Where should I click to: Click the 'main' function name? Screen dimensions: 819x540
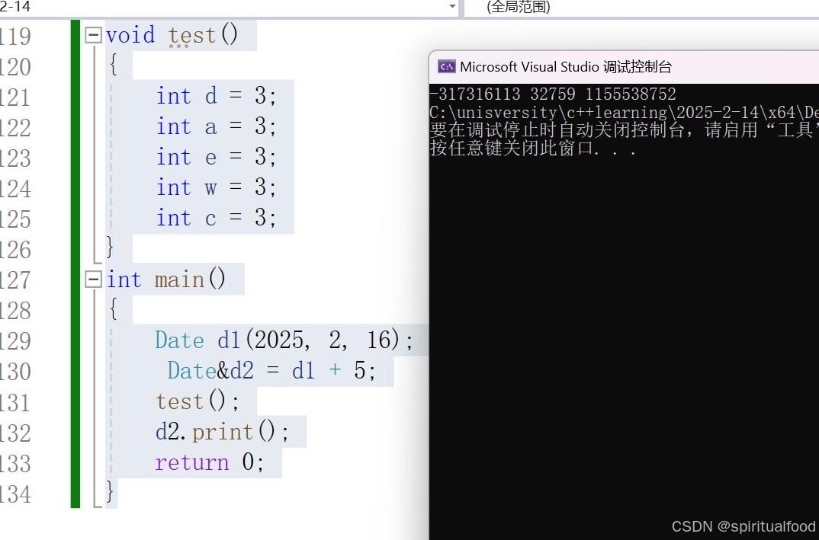tap(179, 280)
